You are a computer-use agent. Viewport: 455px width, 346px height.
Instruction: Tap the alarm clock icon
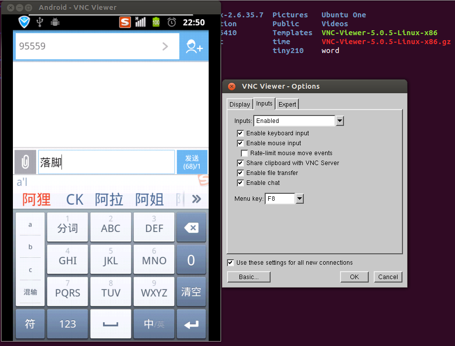pyautogui.click(x=171, y=22)
